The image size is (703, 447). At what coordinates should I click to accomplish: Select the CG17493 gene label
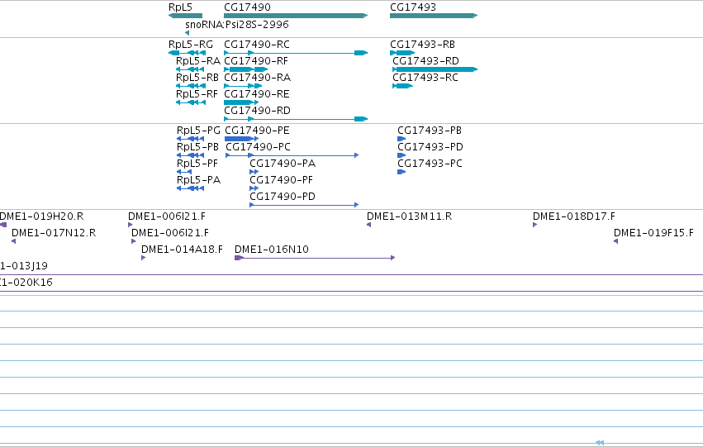(x=413, y=7)
